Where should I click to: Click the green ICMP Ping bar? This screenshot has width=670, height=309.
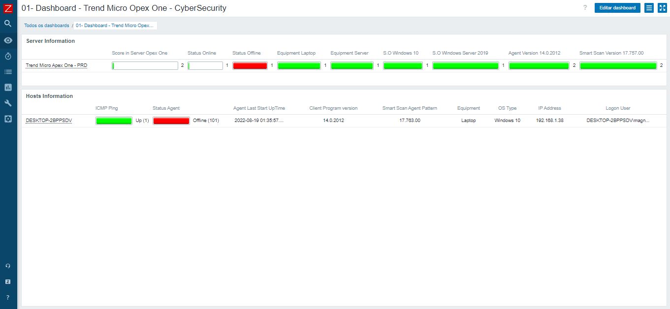click(114, 121)
